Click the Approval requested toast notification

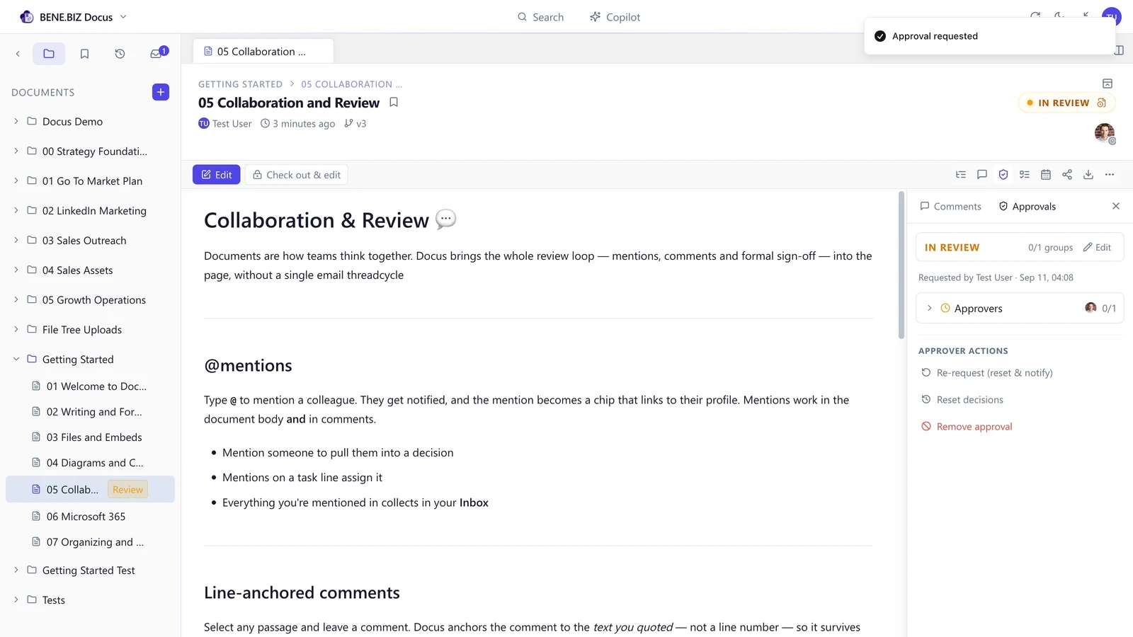pyautogui.click(x=989, y=36)
